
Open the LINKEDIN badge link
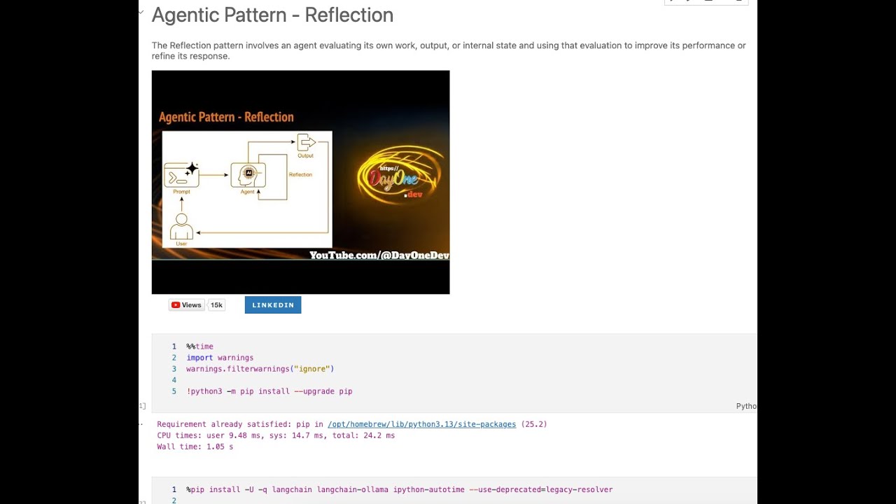click(x=273, y=305)
